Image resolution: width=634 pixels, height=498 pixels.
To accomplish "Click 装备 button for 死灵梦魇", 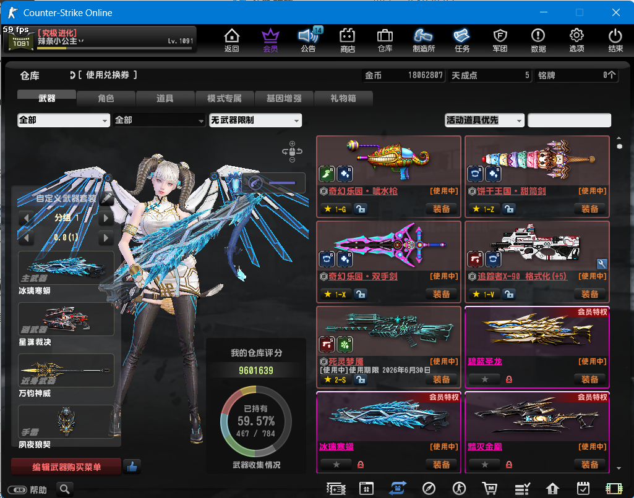I will click(442, 379).
